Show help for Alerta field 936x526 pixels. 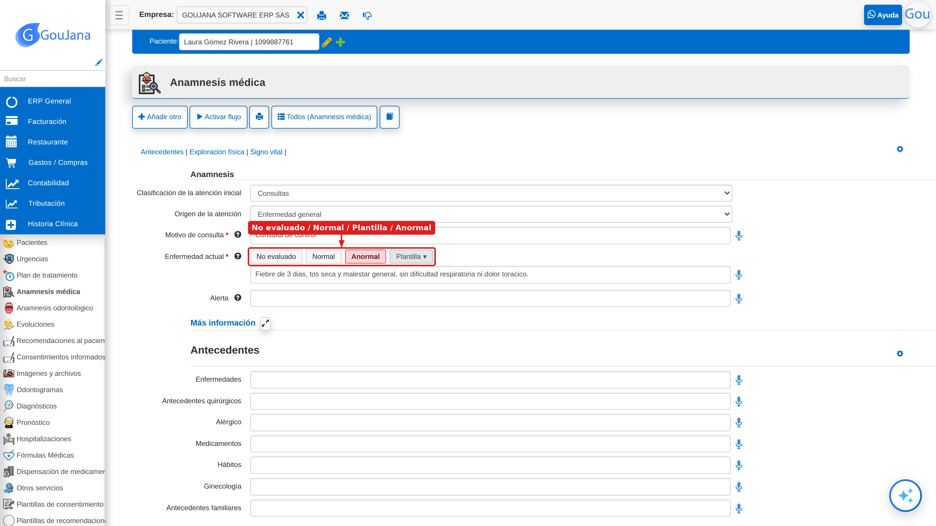pos(238,298)
